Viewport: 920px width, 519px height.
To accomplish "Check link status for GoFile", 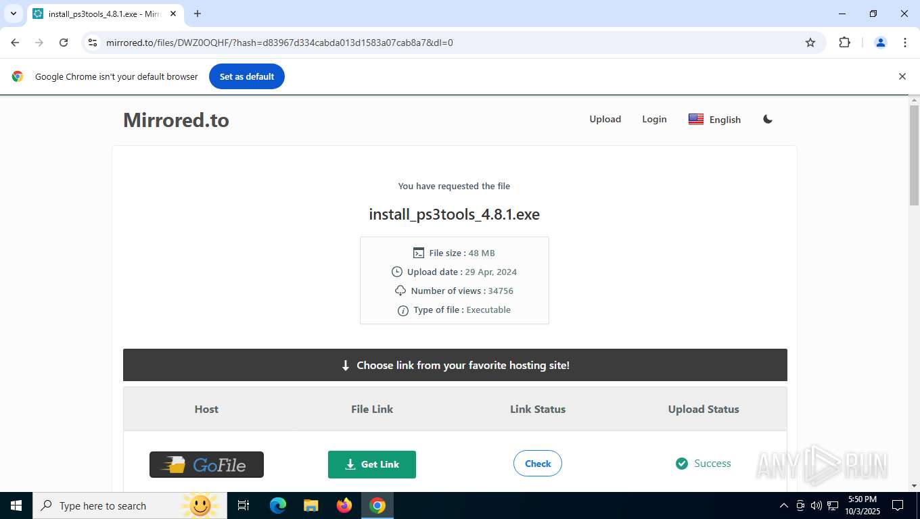I will coord(538,464).
